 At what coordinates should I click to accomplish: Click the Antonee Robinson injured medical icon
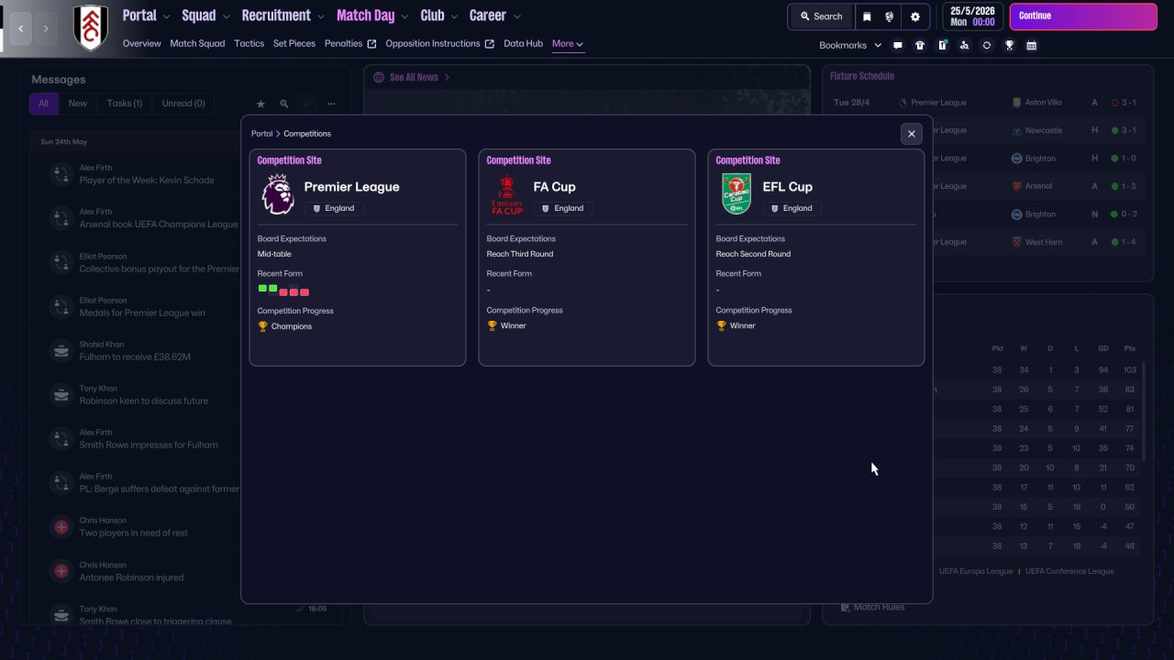[61, 570]
